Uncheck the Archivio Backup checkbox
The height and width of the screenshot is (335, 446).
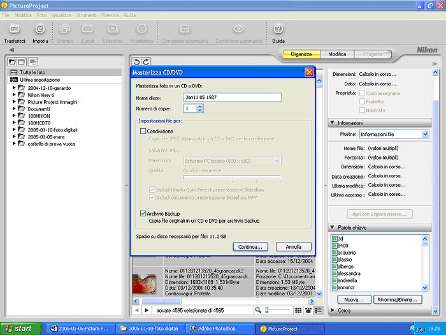[x=143, y=214]
